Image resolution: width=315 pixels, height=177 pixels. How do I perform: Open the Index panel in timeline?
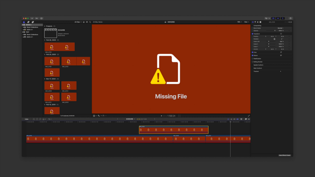(x=27, y=119)
